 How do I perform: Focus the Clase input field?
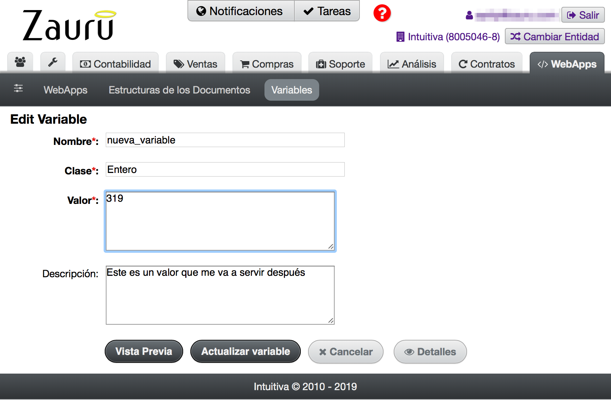click(x=225, y=169)
